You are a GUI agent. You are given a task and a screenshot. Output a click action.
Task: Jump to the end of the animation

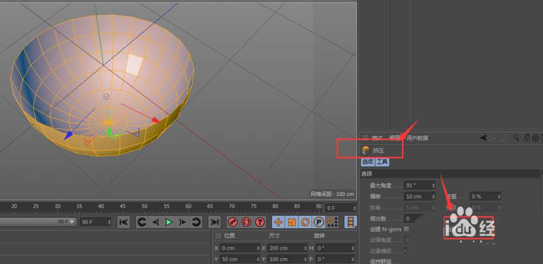pos(215,222)
